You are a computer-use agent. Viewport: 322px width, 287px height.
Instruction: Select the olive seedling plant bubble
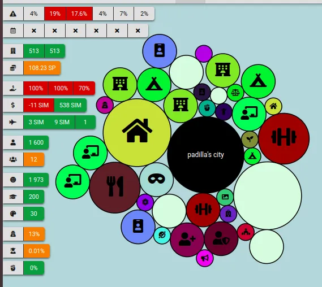(x=250, y=140)
